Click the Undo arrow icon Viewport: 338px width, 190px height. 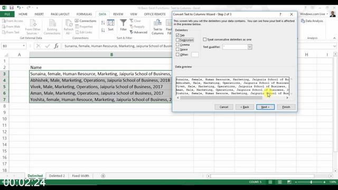pyautogui.click(x=19, y=8)
